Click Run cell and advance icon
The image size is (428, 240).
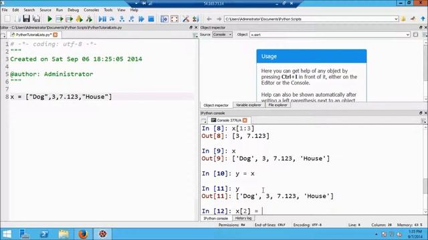pos(69,19)
